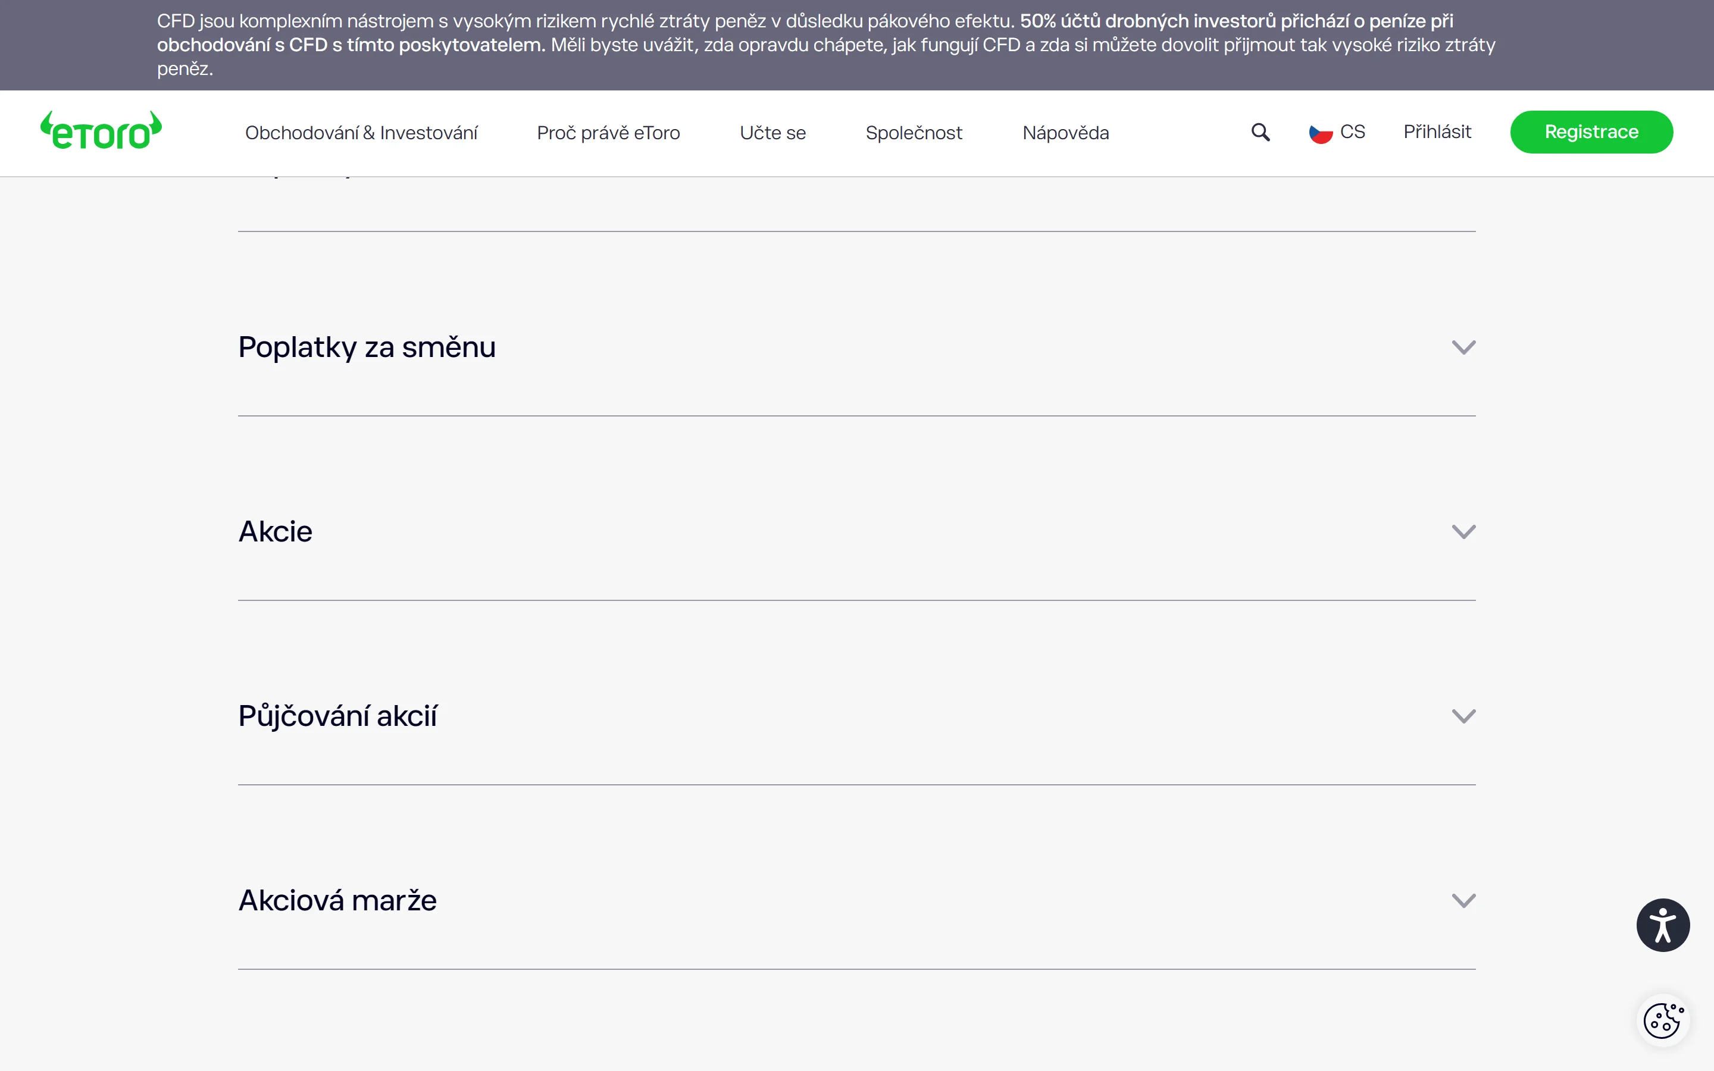Click the Přihlásit login link
Screen dimensions: 1714x1071
[x=1437, y=133]
